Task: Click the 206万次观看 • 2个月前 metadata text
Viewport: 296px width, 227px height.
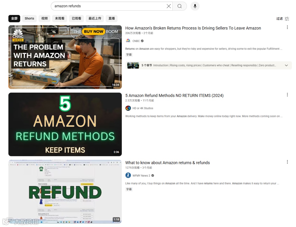Action: (139, 33)
